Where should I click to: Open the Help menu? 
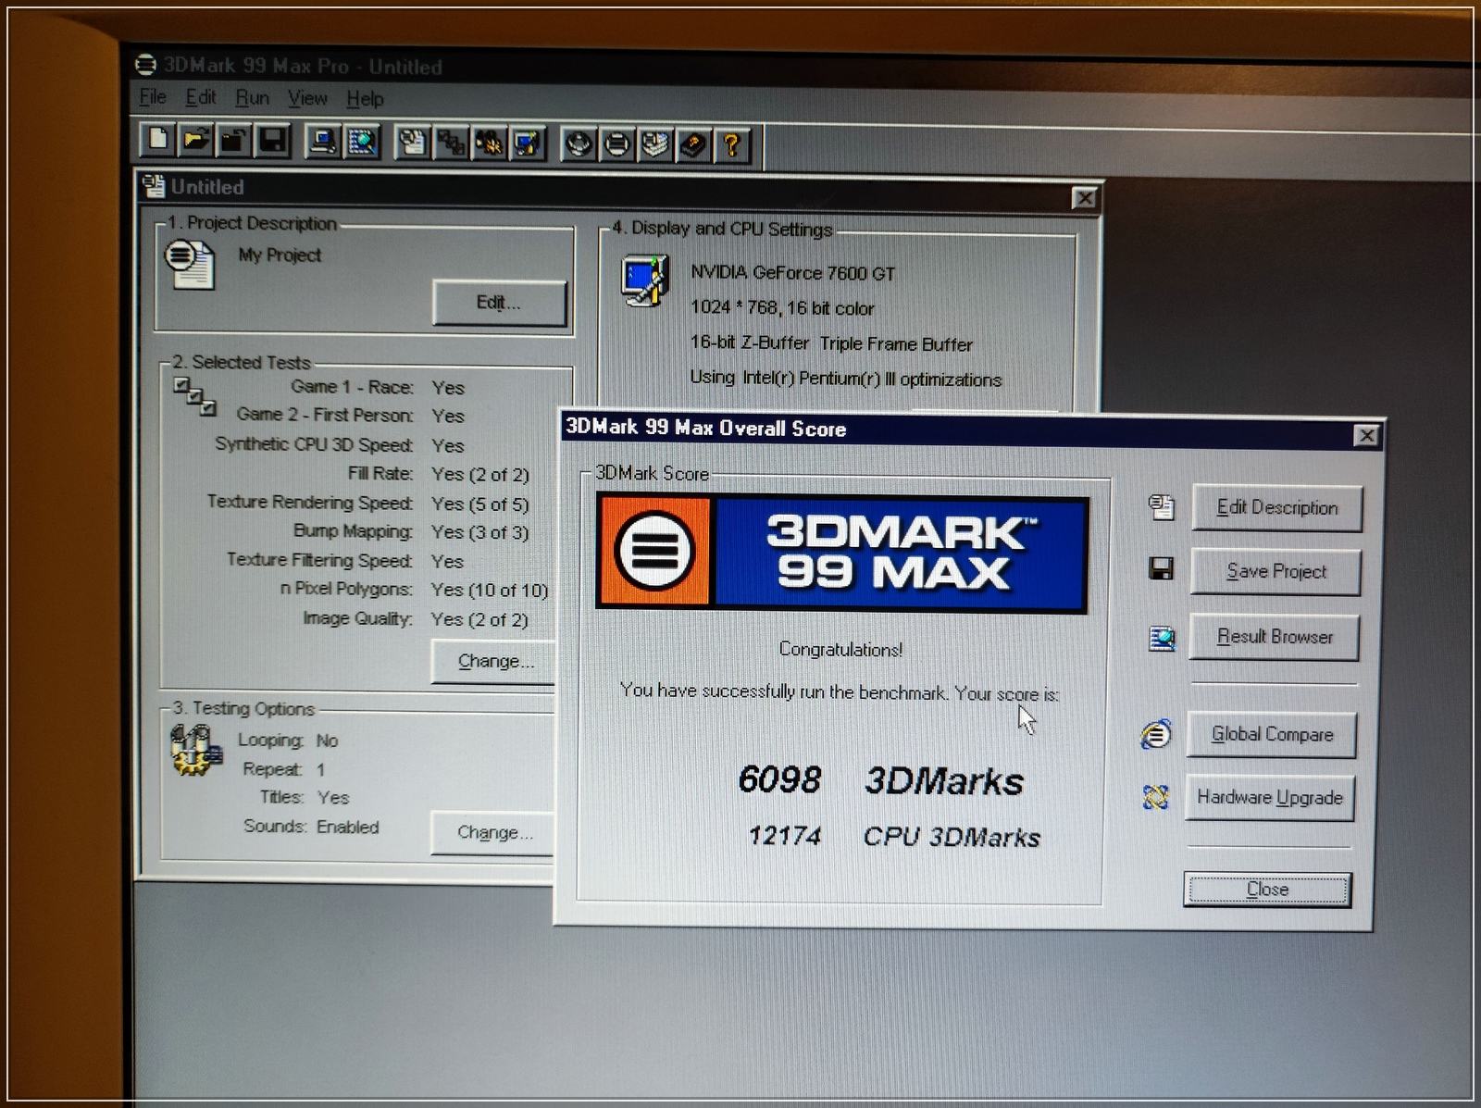[365, 99]
